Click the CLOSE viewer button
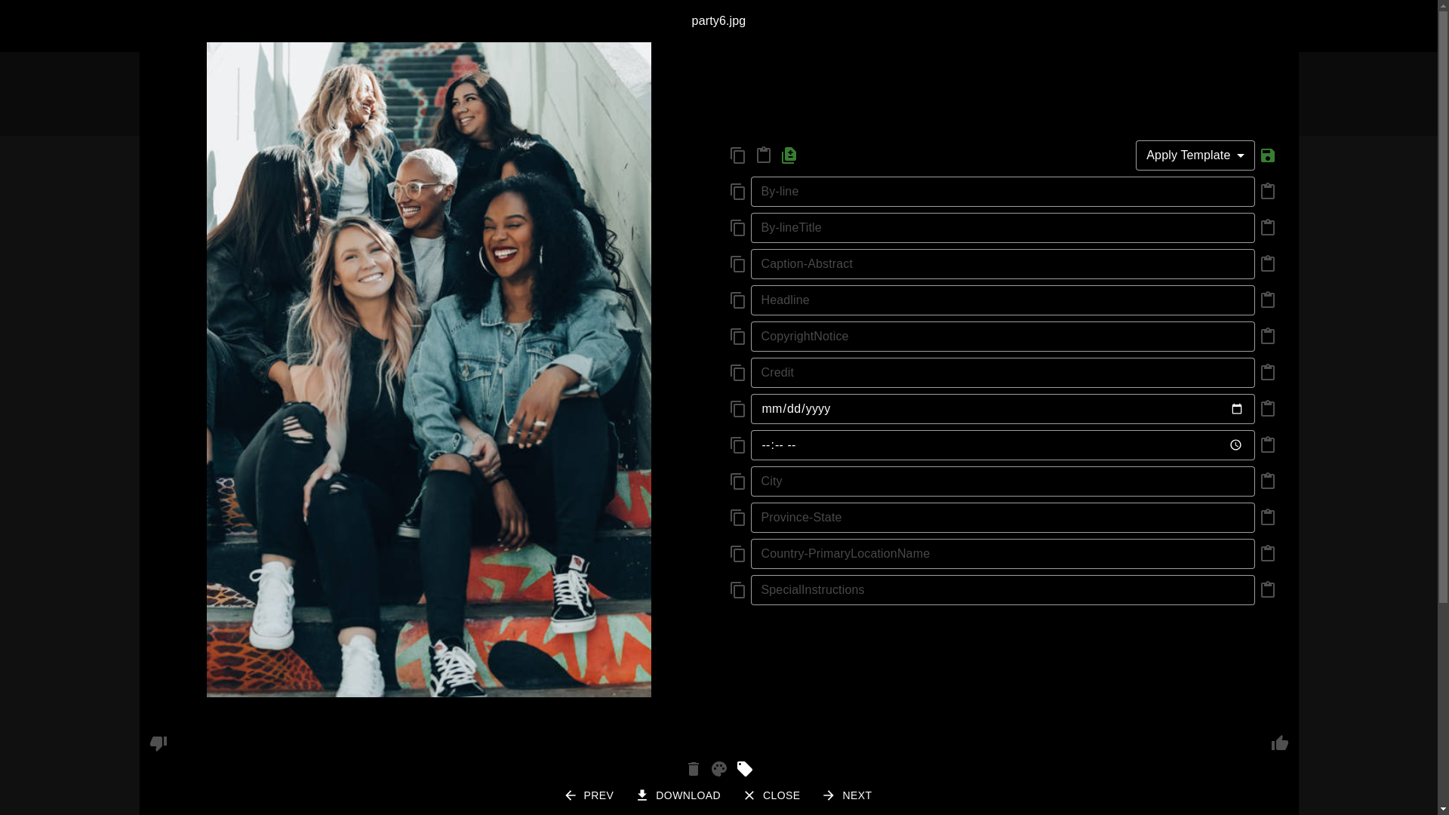1449x815 pixels. [771, 795]
